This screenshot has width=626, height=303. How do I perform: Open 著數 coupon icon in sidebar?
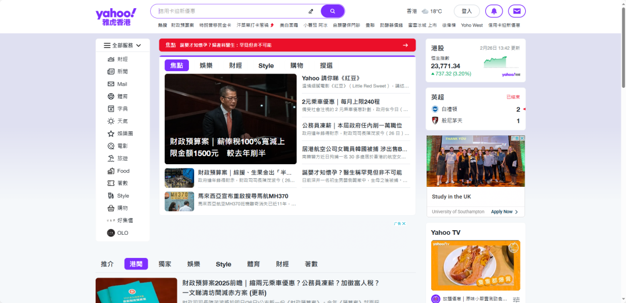tap(111, 183)
